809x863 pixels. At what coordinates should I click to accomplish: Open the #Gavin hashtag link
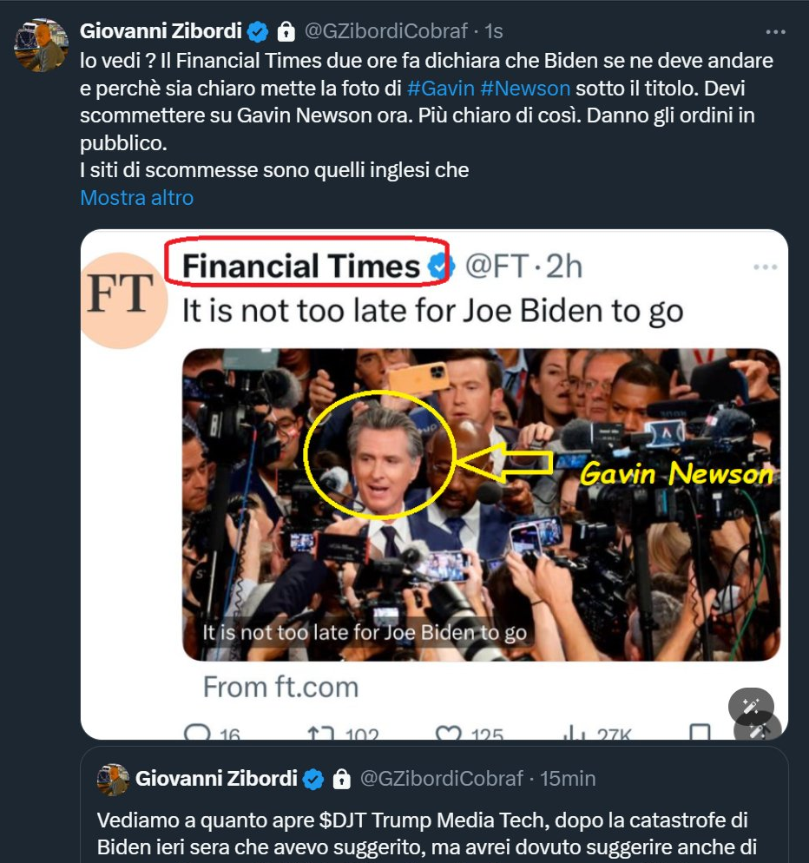point(440,88)
